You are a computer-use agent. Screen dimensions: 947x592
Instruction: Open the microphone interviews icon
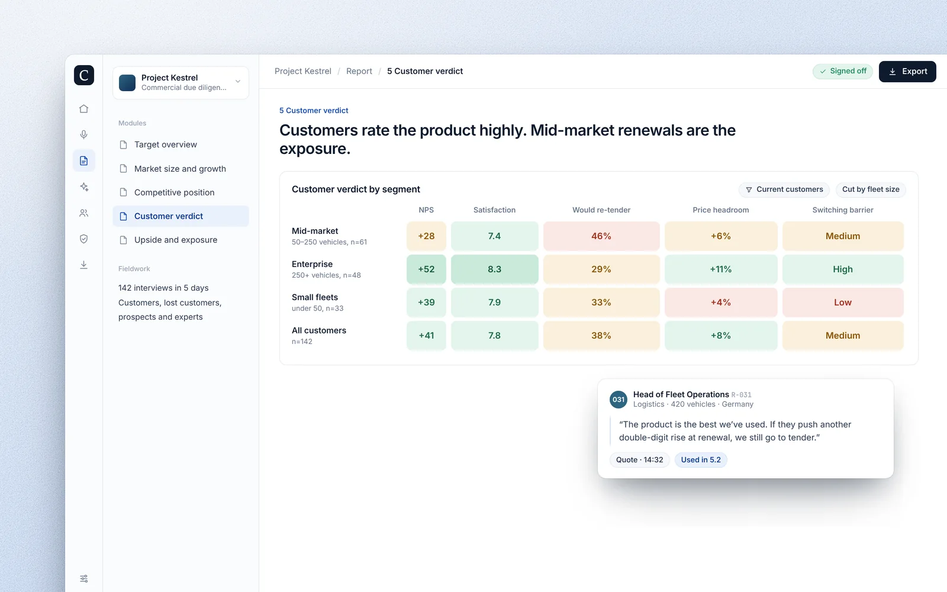[84, 135]
